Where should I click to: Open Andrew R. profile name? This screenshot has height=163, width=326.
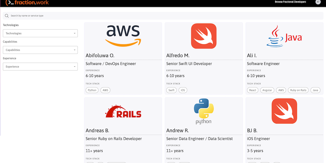tap(178, 131)
